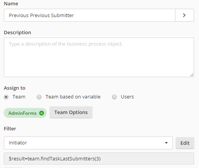Click the findTaskLastSubmitters expression box

coord(99,158)
